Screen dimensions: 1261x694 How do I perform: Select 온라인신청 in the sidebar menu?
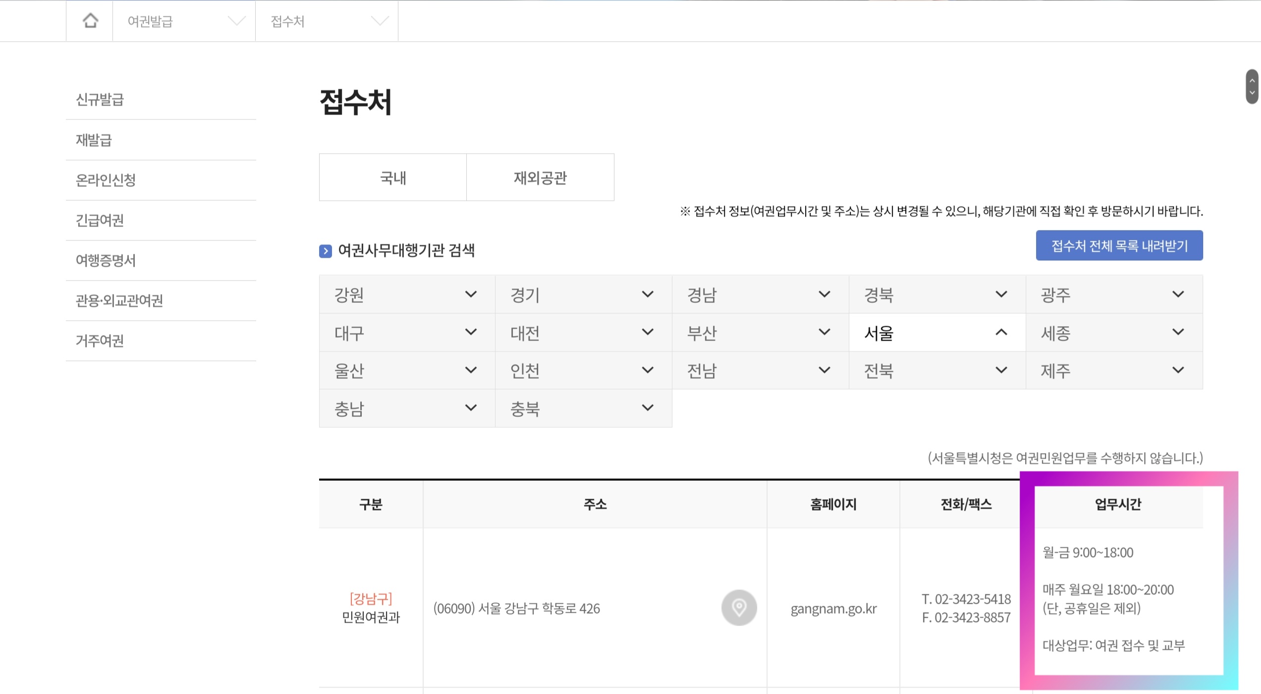(x=108, y=180)
